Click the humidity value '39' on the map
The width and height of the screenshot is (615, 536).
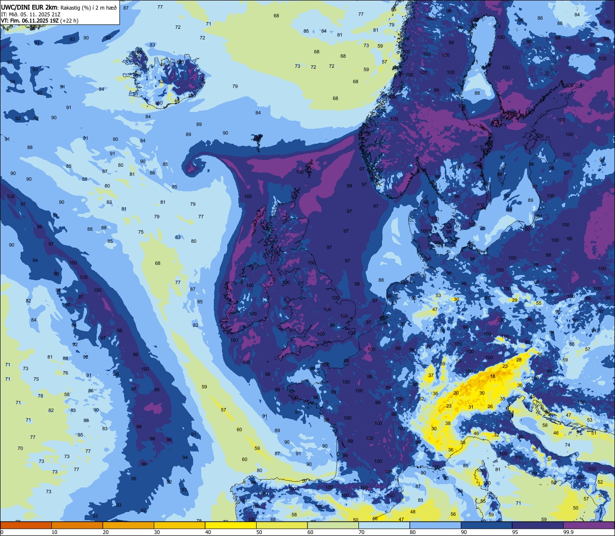pyautogui.click(x=443, y=364)
